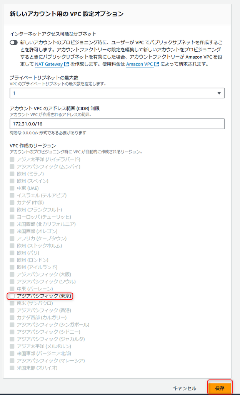Viewport: 240px width, 395px height.
Task: Check アジアパシフィック (大阪) region checkbox
Action: [12, 274]
